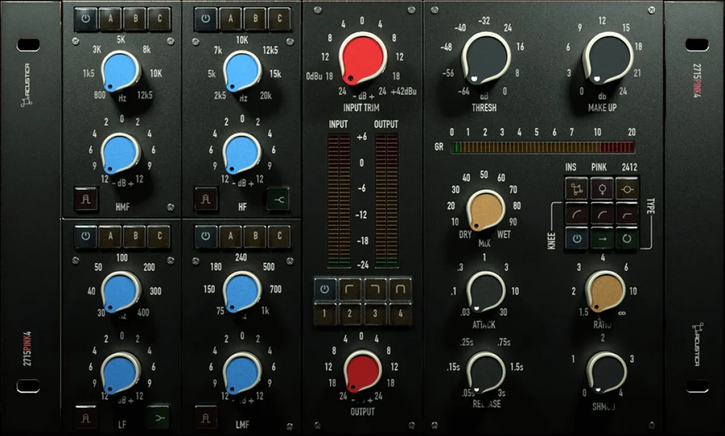Select the band-pass filter shape button

[399, 289]
